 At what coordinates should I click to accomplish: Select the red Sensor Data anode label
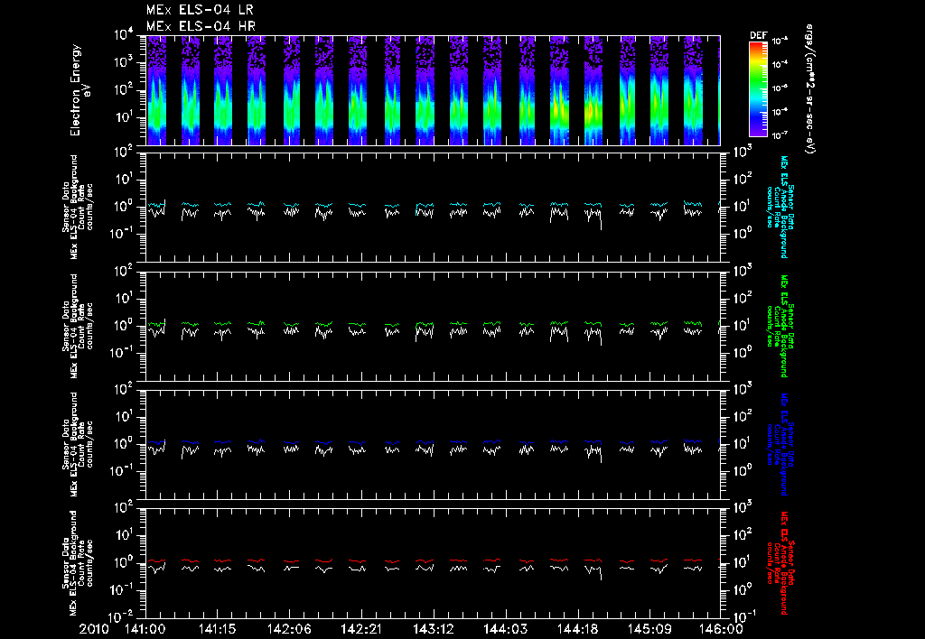point(780,563)
